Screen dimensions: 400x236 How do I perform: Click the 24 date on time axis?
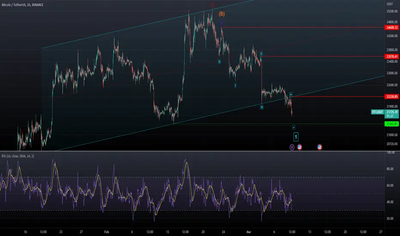pyautogui.click(x=223, y=232)
